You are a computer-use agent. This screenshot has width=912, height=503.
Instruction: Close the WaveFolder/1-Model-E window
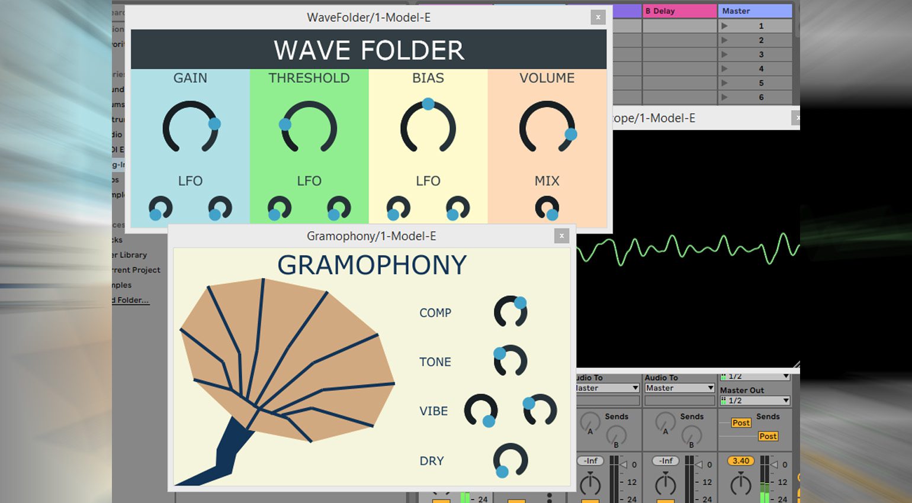point(598,17)
